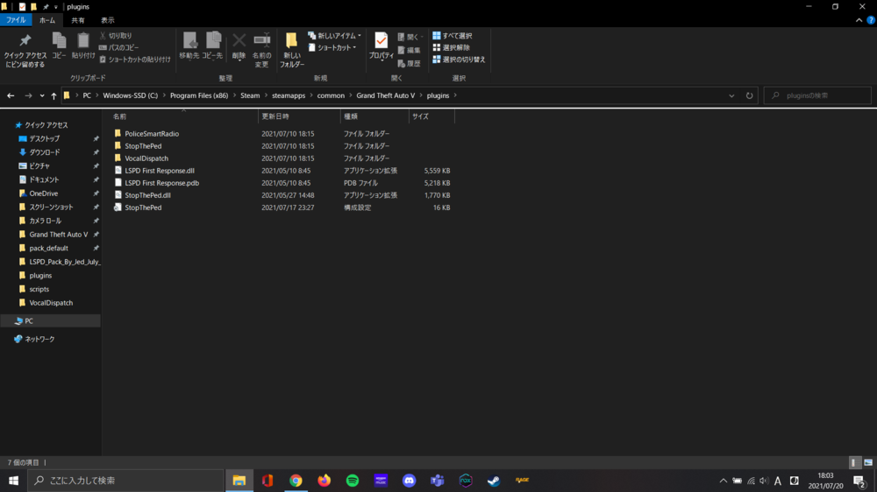
Task: Open recent locations dropdown arrow
Action: pos(42,95)
